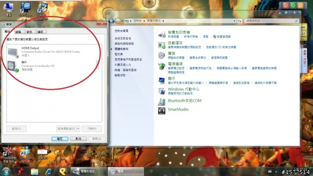This screenshot has width=313, height=176.
Task: Select the HDMI Output device icon
Action: point(13,52)
